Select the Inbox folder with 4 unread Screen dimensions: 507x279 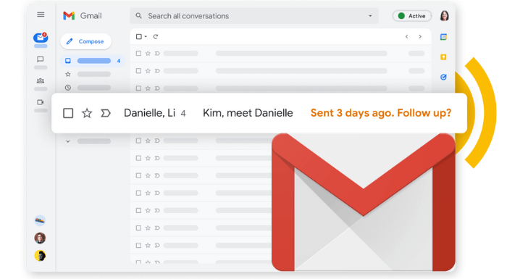pos(93,61)
